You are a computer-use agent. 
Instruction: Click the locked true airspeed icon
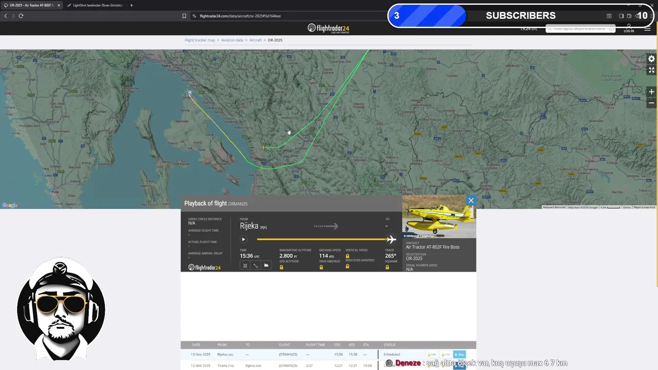click(321, 267)
